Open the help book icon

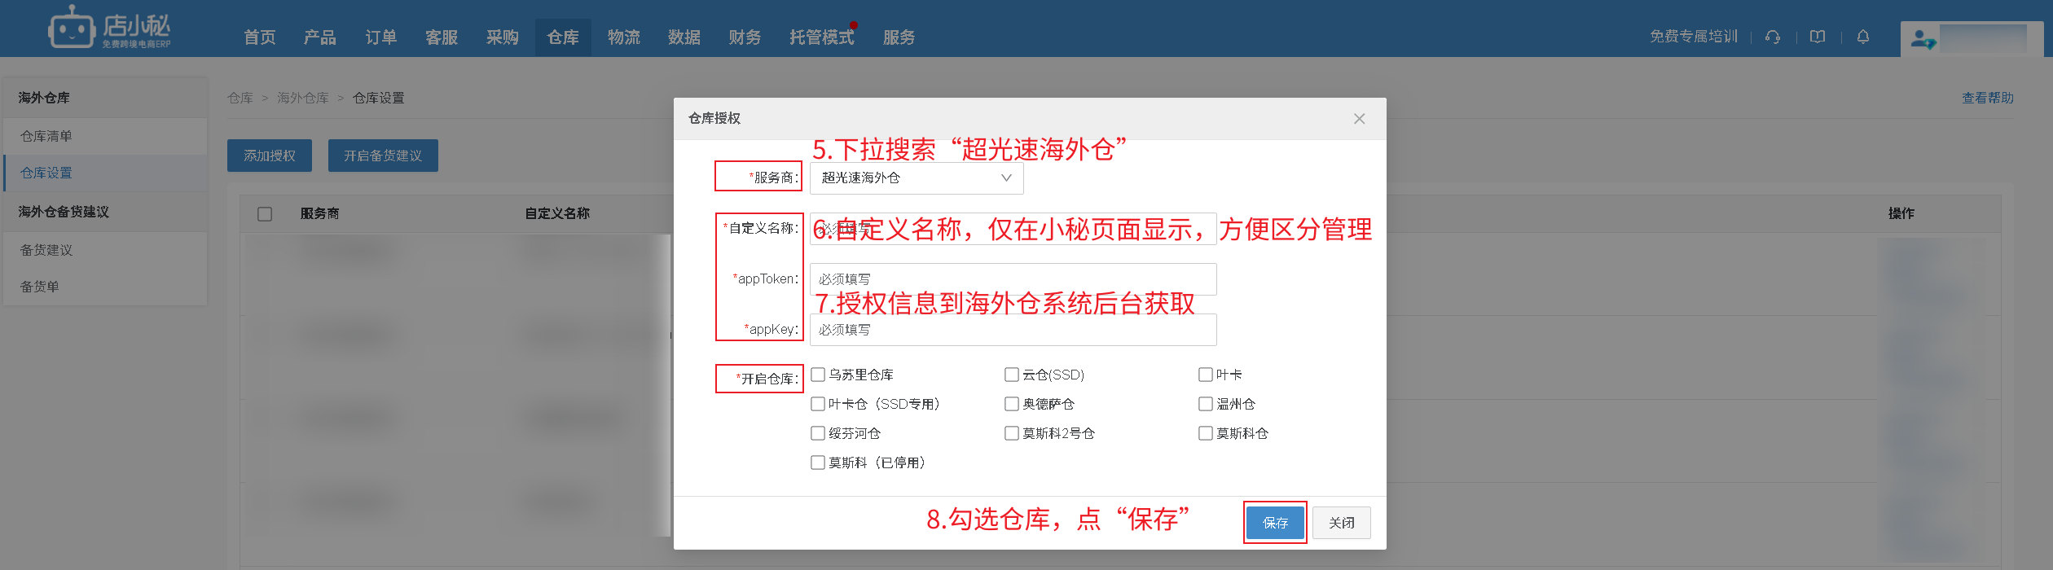(1818, 37)
